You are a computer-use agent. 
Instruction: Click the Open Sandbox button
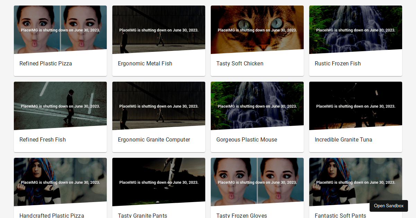(389, 206)
